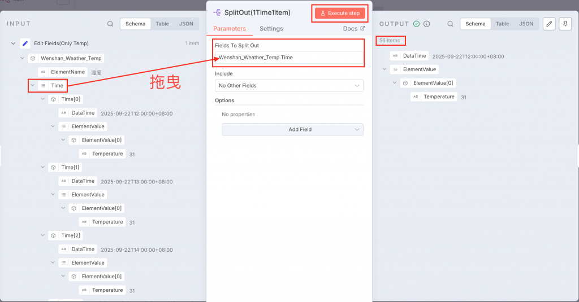Collapse ElementValue[0] under Time[1]
Image resolution: width=579 pixels, height=302 pixels.
(x=63, y=208)
